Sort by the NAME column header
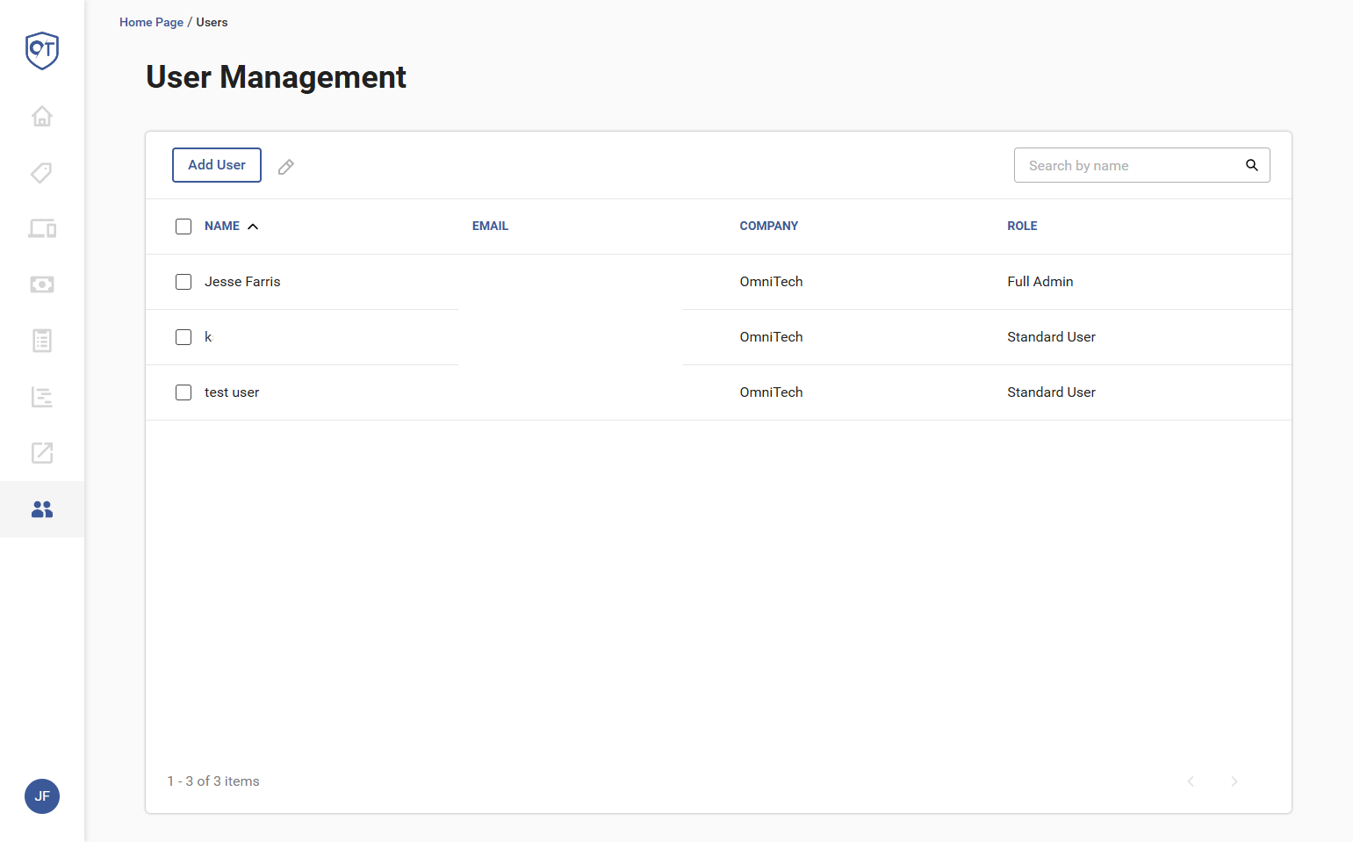 (x=222, y=227)
